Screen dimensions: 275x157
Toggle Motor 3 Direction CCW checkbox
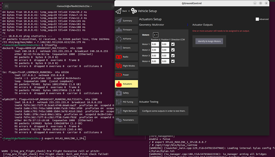click(173, 56)
